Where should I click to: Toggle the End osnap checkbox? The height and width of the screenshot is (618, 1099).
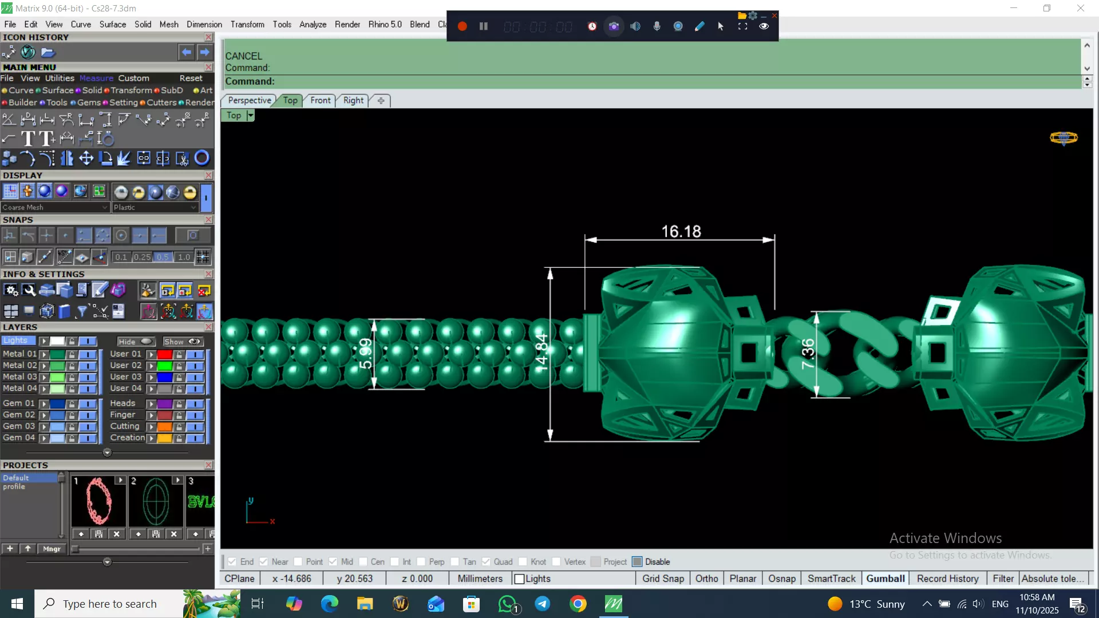(x=232, y=562)
